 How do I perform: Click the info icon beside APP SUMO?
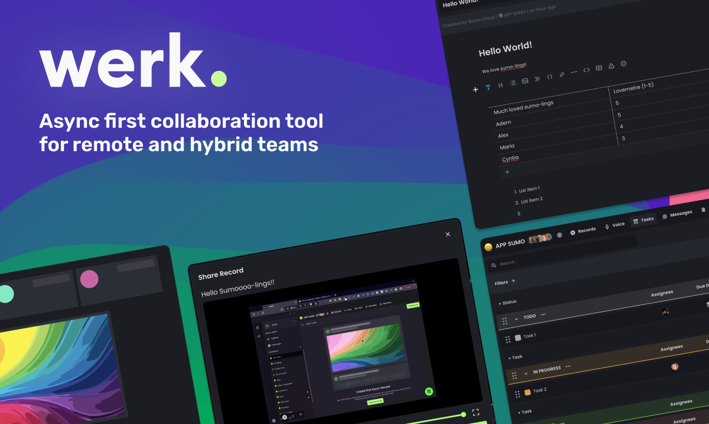[559, 235]
